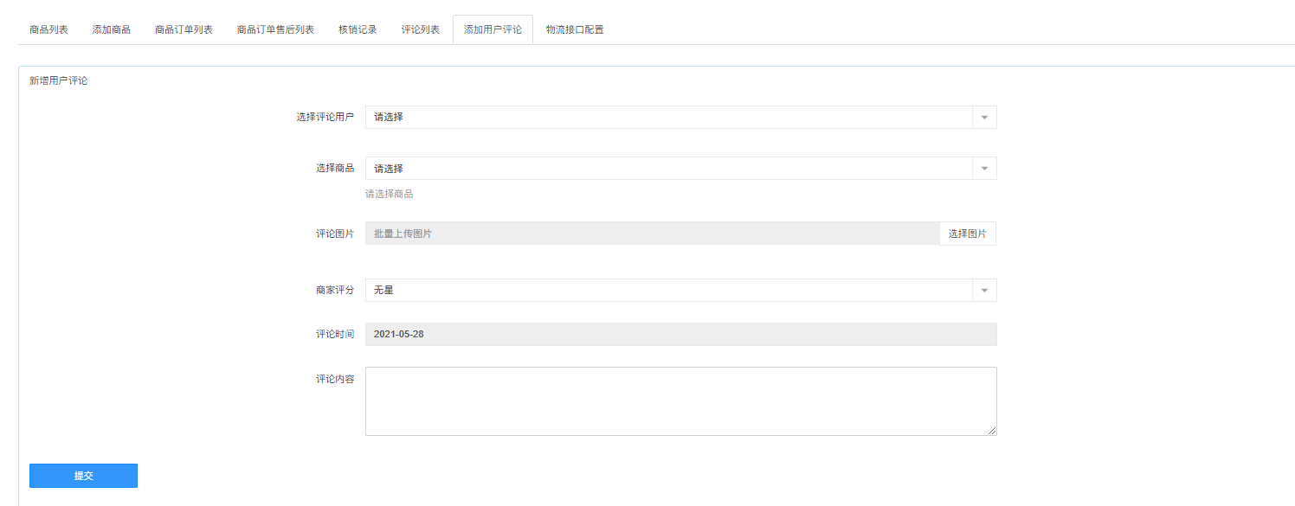Select the 添加用户评论 tab

tap(493, 29)
